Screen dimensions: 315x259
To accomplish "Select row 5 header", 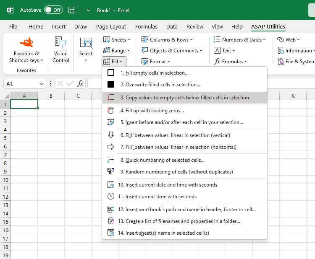I will pyautogui.click(x=5, y=138).
